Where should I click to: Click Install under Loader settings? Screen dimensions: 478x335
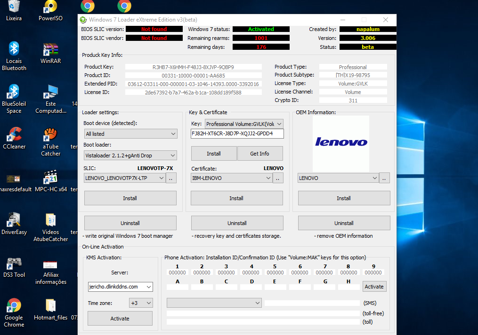(130, 198)
